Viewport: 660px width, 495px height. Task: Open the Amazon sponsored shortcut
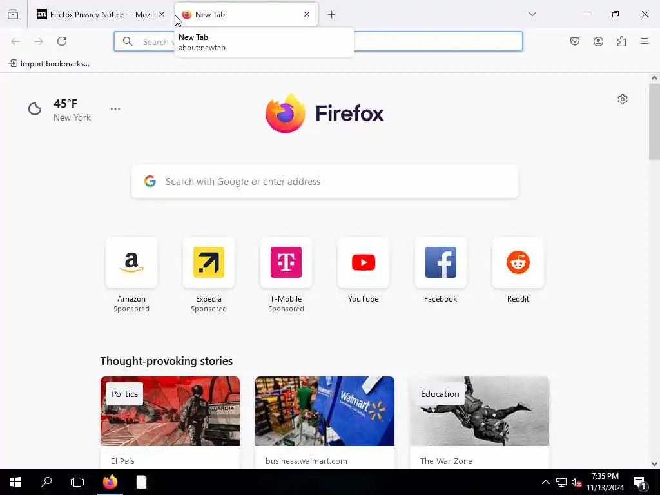pyautogui.click(x=131, y=275)
